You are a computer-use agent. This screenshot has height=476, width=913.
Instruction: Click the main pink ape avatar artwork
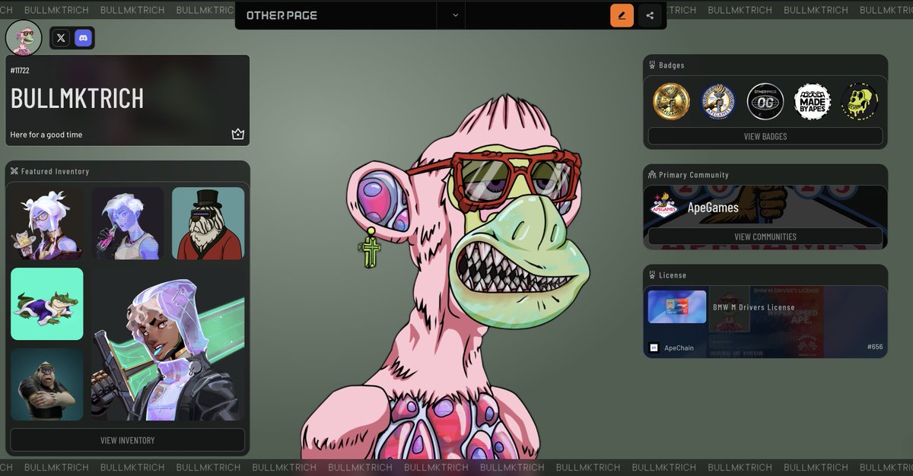pos(445,278)
